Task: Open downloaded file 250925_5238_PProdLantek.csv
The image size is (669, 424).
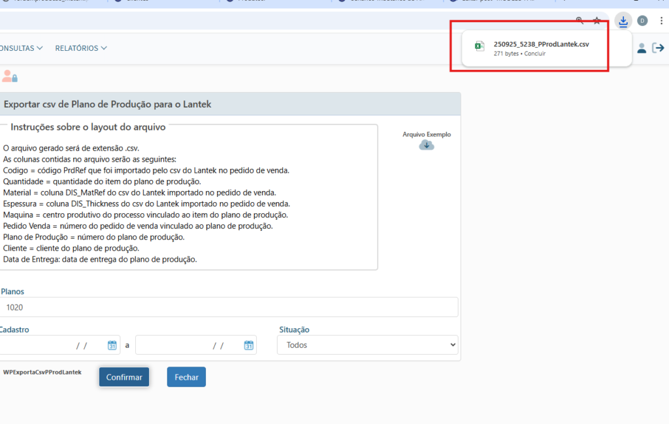Action: tap(541, 44)
